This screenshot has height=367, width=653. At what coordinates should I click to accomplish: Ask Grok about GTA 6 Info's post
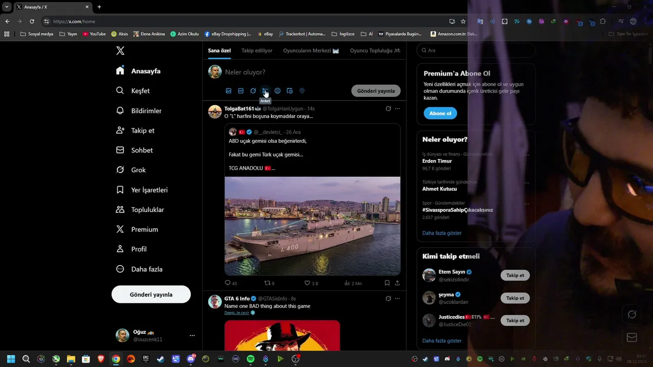pos(388,298)
